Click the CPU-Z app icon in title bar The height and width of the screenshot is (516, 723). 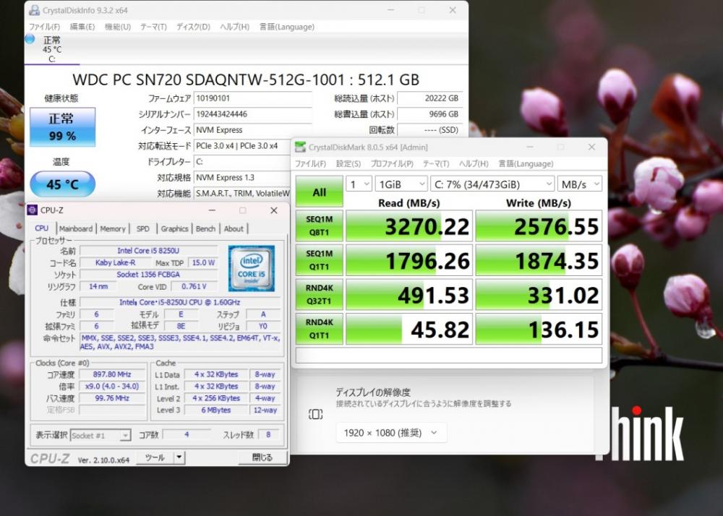[x=33, y=210]
